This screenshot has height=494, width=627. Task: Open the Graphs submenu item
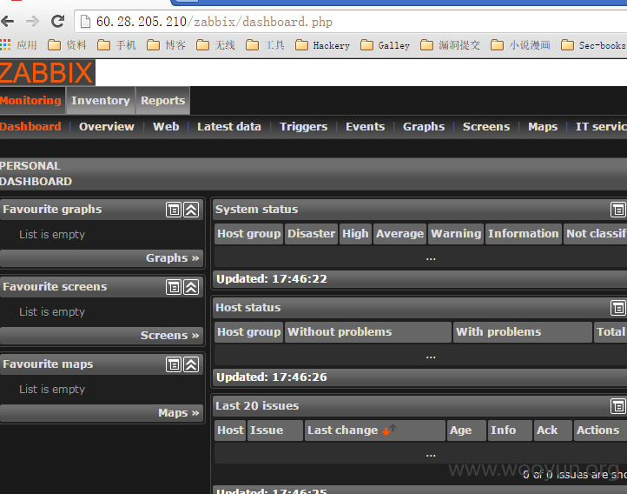[x=424, y=126]
